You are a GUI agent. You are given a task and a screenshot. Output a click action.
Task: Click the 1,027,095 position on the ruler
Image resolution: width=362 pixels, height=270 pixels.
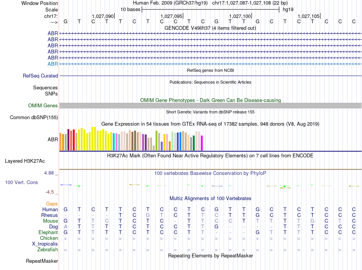pyautogui.click(x=171, y=16)
